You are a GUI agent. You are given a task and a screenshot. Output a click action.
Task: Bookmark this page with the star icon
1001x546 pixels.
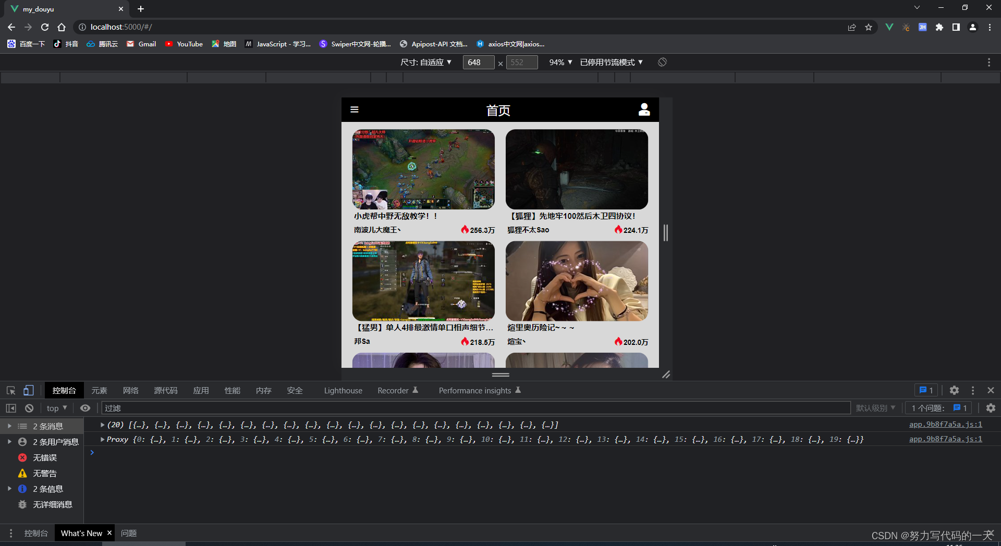click(x=869, y=27)
